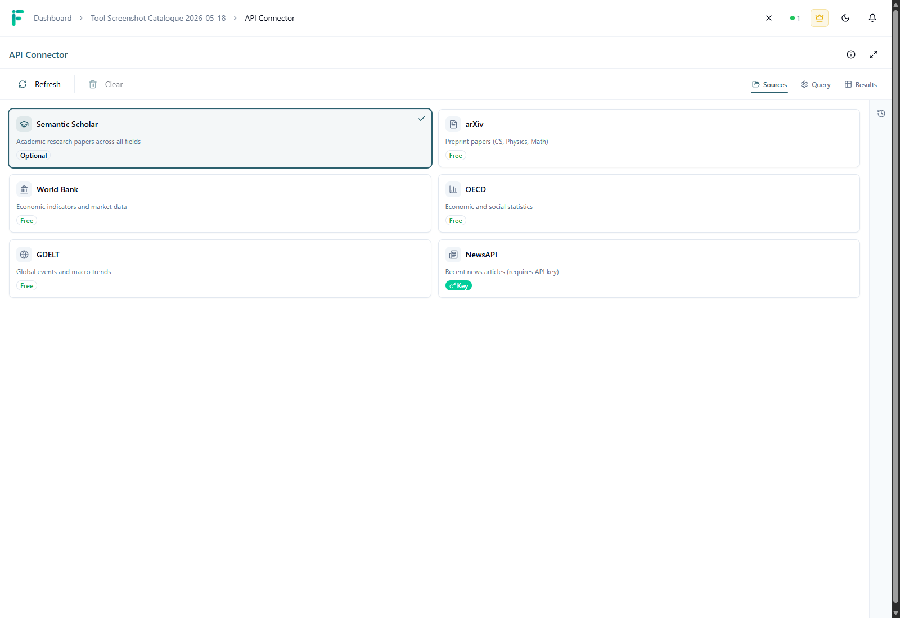Select the GDELT source card

coord(220,269)
